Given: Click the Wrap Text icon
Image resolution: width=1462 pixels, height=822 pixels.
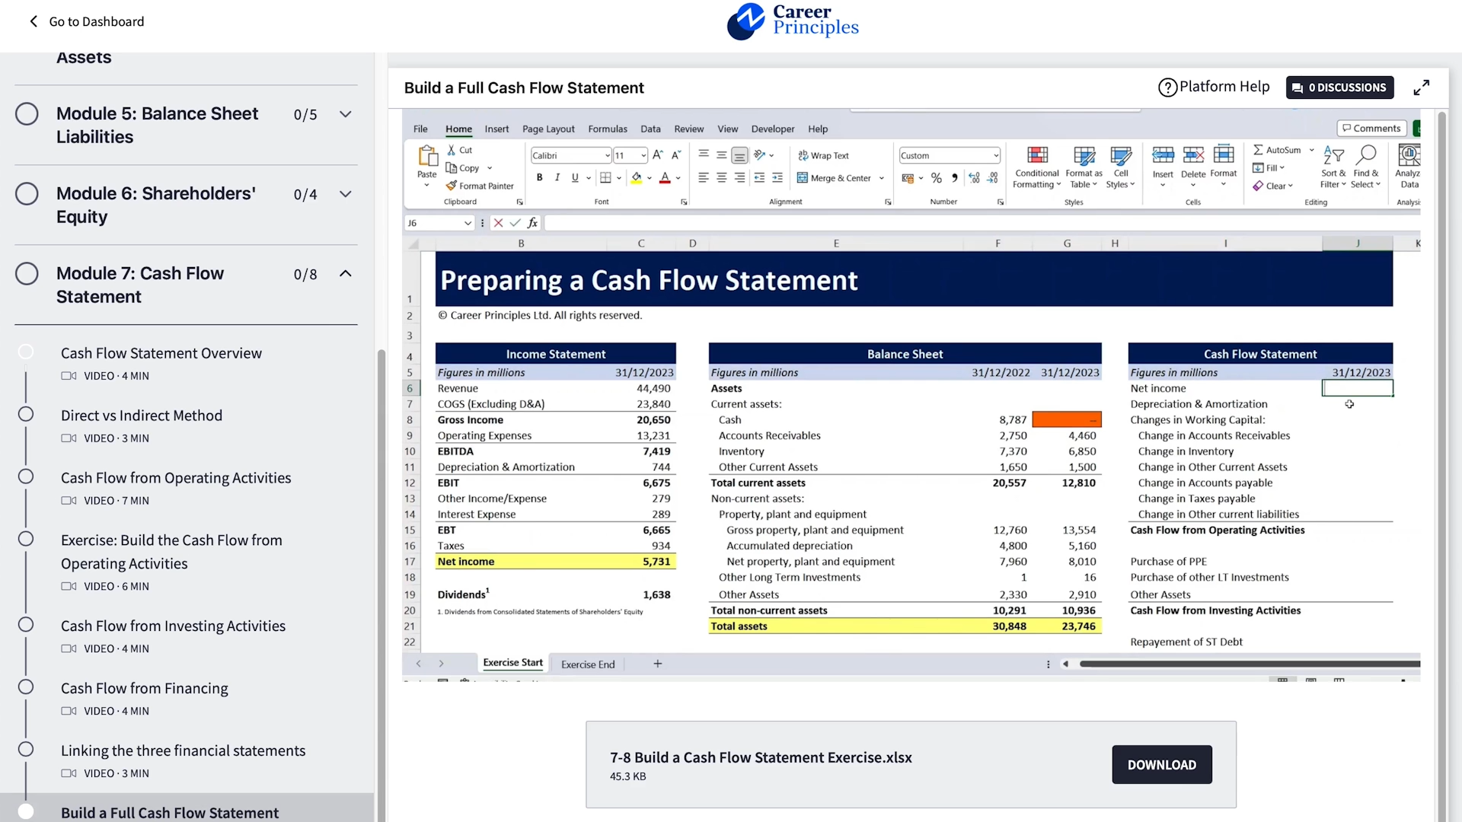Looking at the screenshot, I should [x=803, y=155].
